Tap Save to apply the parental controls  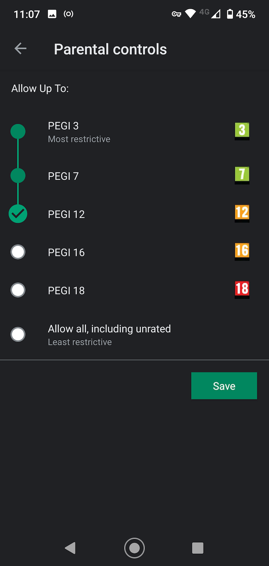coord(224,386)
